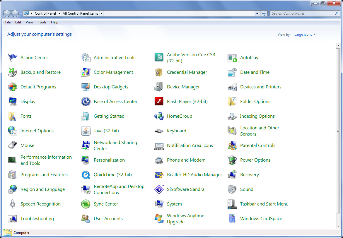Open the Mouse icon
The height and width of the screenshot is (238, 343).
tap(13, 145)
